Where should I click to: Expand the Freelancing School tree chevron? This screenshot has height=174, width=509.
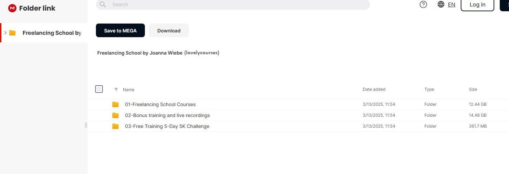(x=5, y=33)
